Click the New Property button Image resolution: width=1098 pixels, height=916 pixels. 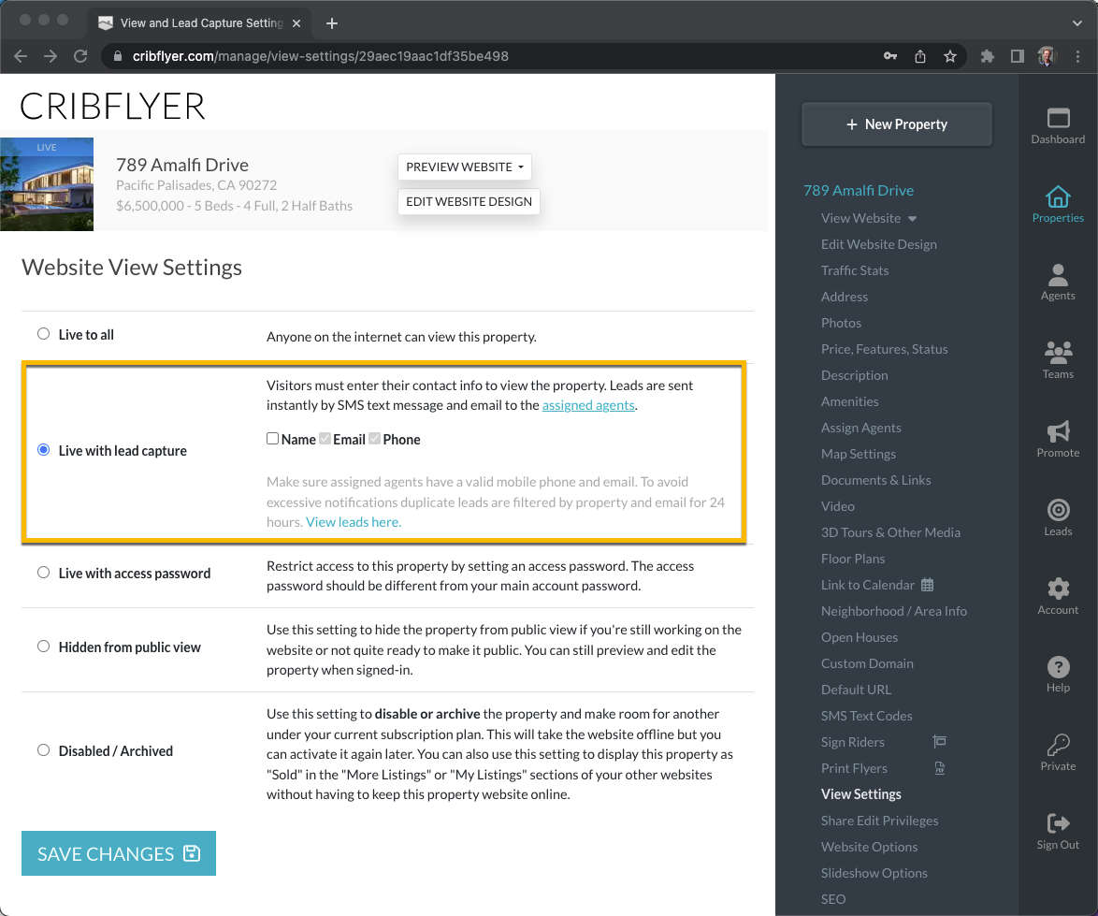pyautogui.click(x=897, y=124)
